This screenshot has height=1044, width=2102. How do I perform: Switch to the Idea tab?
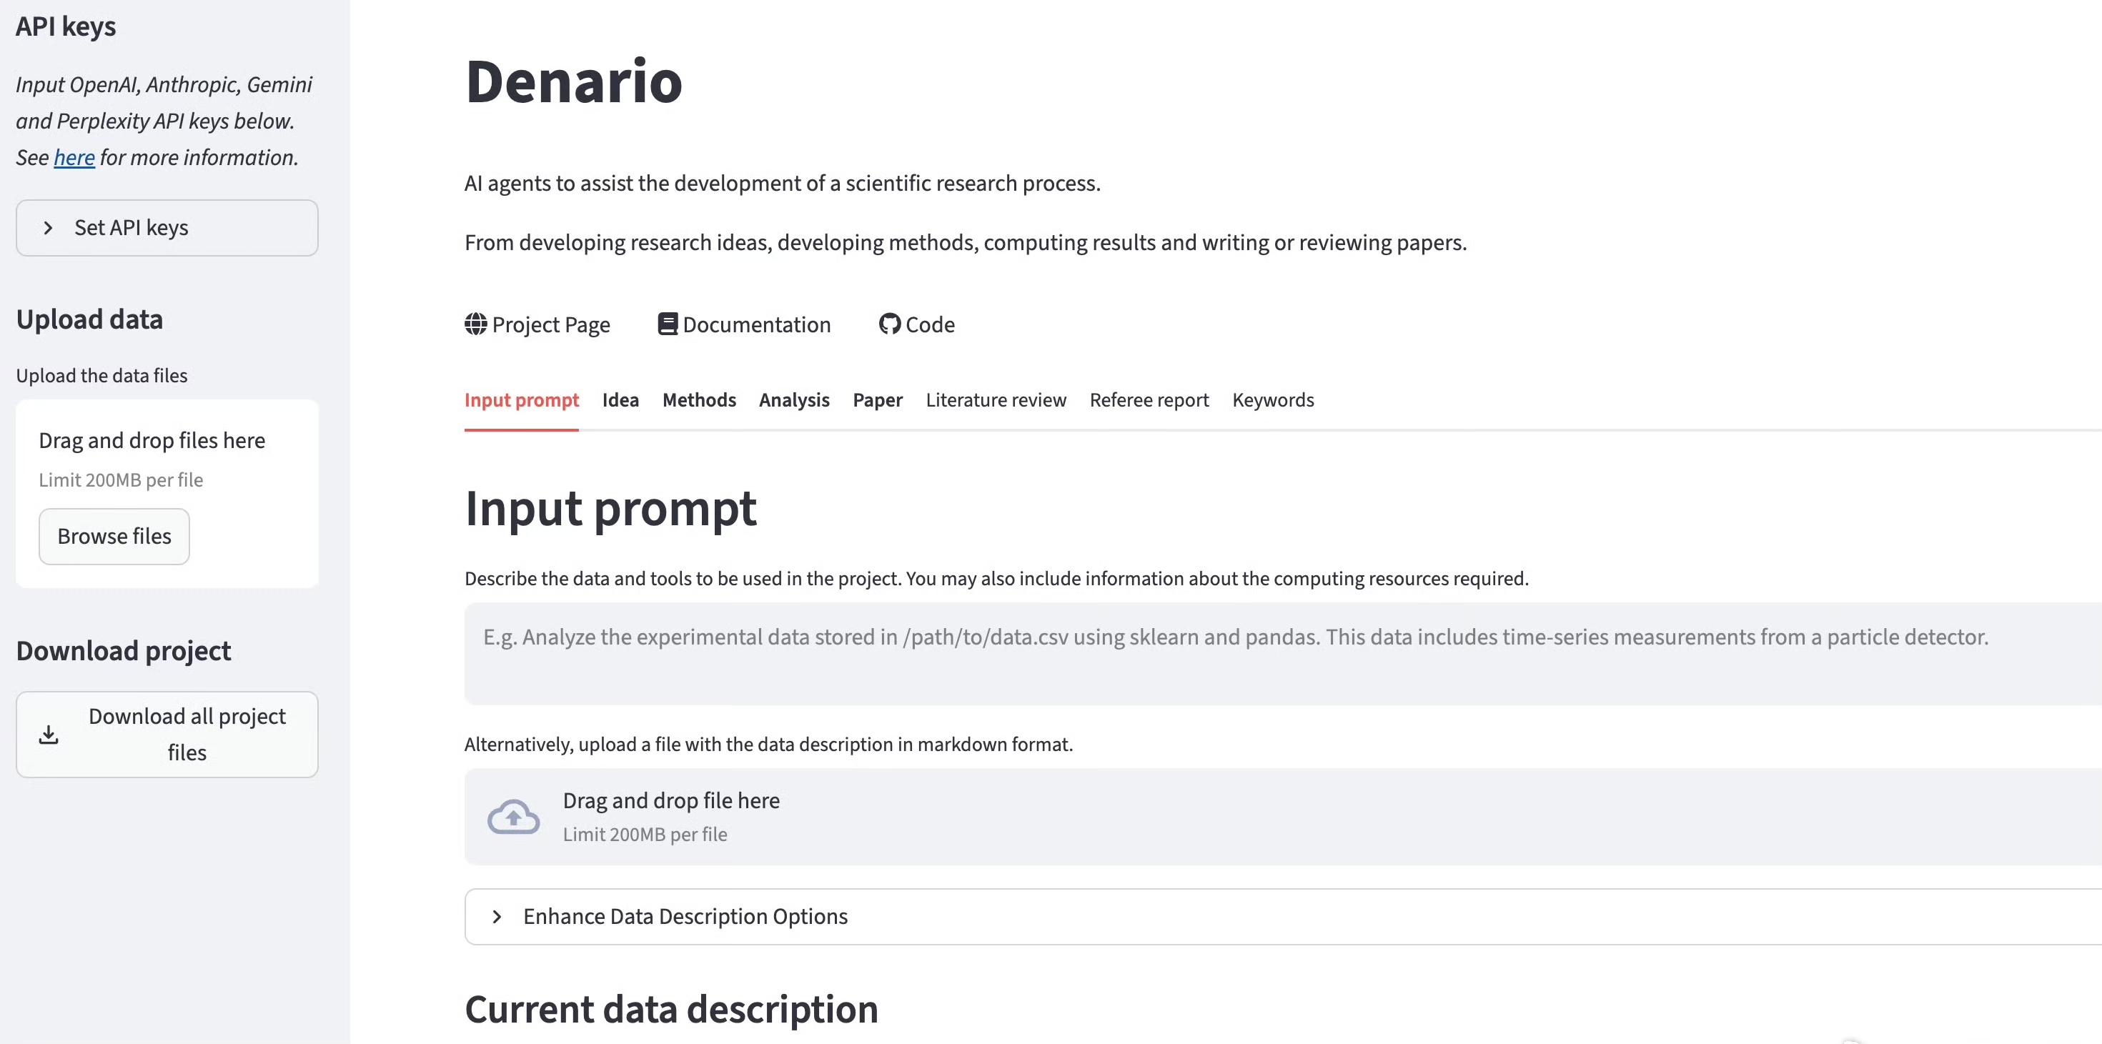[x=620, y=399]
